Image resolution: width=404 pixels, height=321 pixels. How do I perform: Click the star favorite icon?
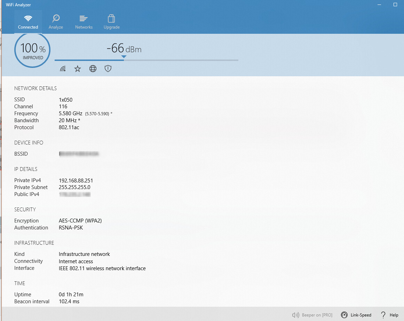[78, 69]
